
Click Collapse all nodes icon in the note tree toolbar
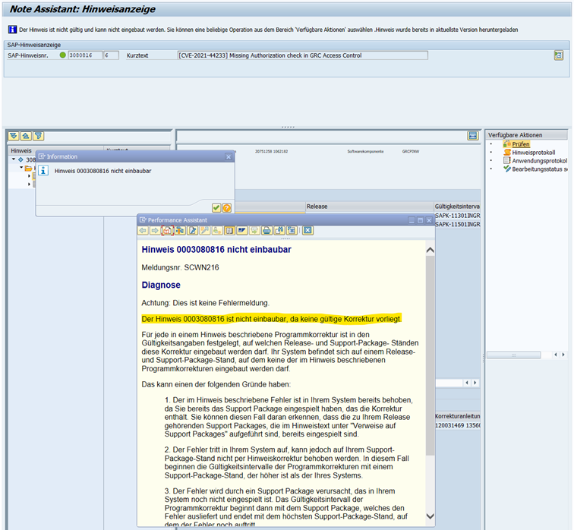[26, 136]
